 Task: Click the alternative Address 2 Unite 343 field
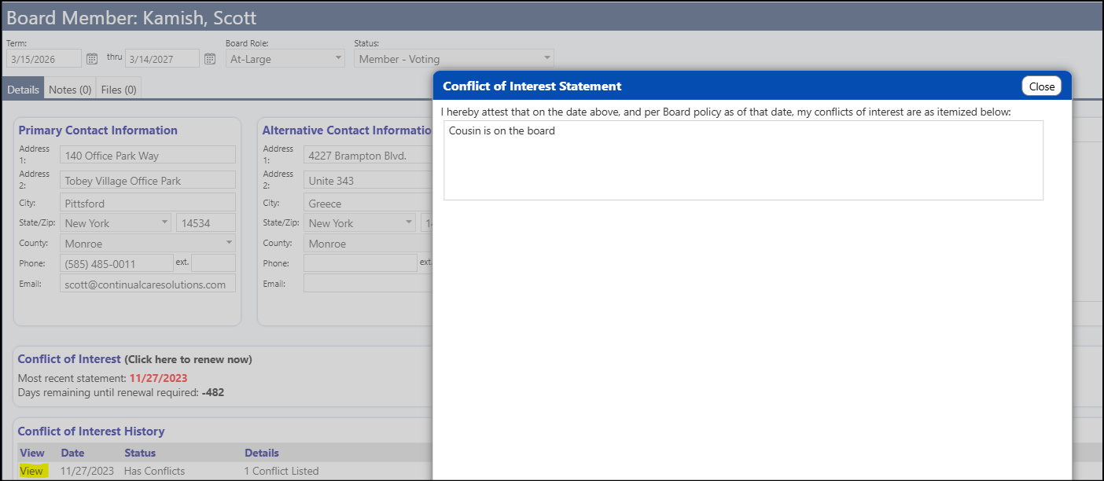pyautogui.click(x=368, y=181)
